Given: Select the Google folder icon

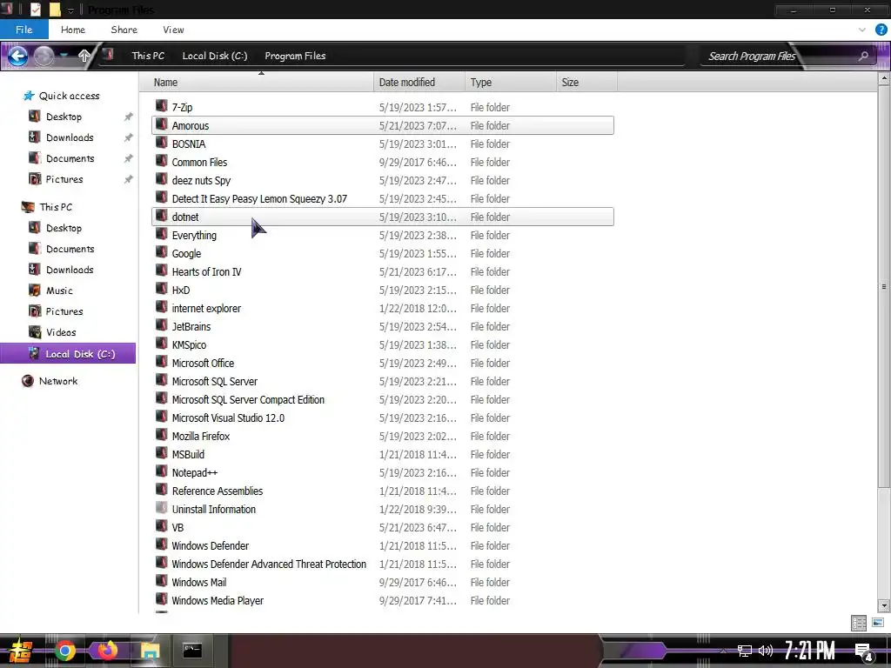Looking at the screenshot, I should [x=161, y=252].
